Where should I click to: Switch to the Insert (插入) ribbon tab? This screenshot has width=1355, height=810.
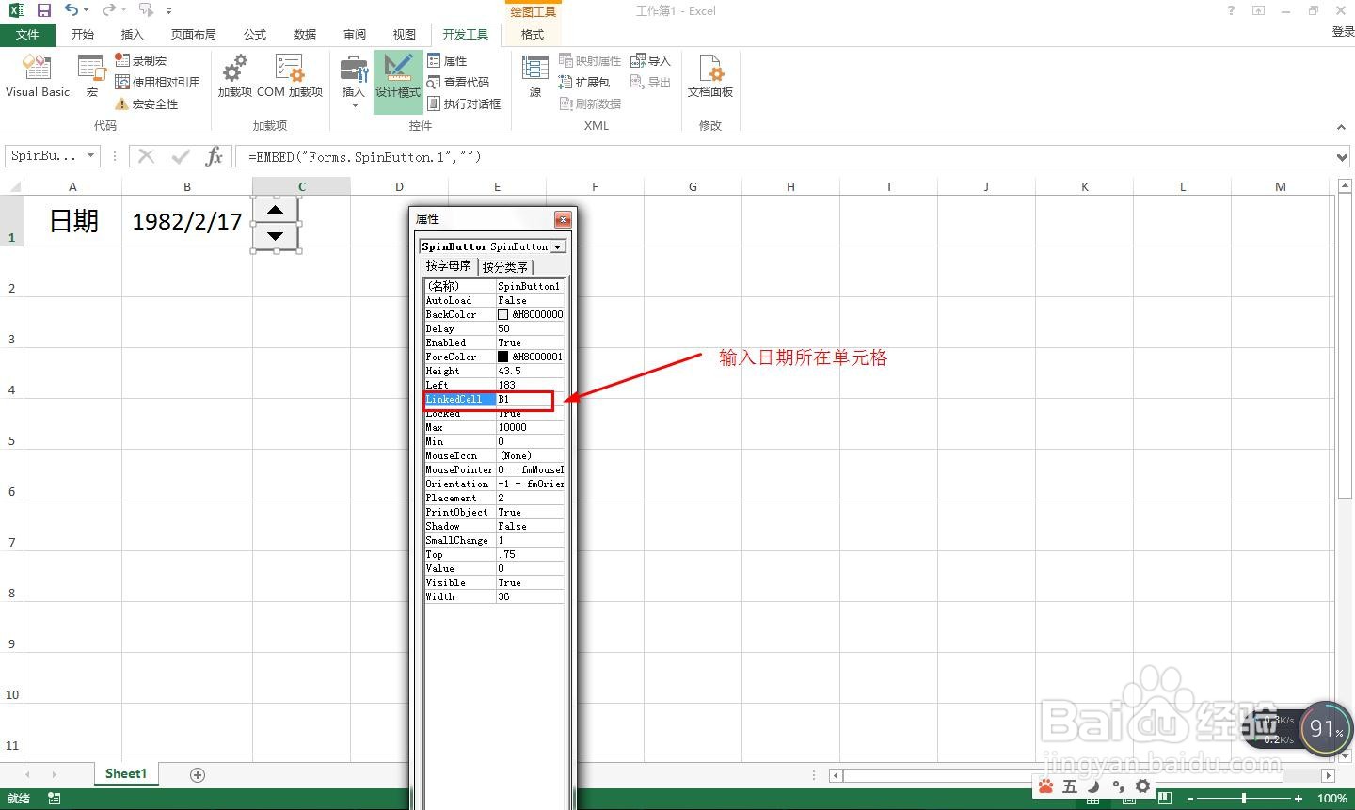pos(133,34)
